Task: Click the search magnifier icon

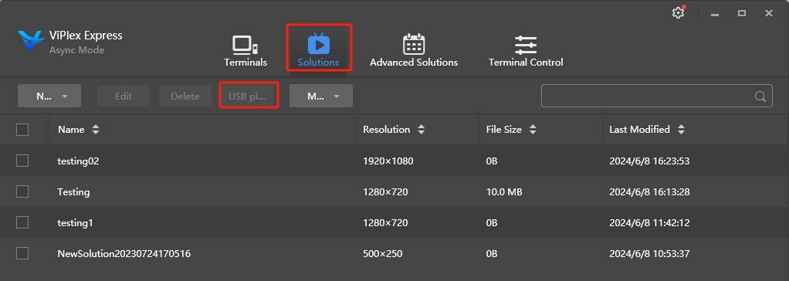Action: tap(760, 96)
